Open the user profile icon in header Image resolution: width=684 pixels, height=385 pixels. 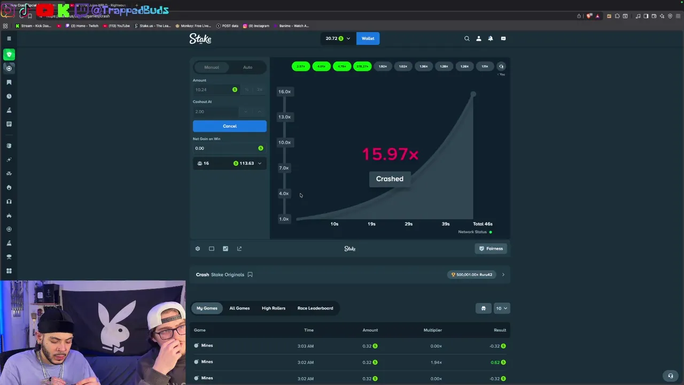(x=479, y=38)
